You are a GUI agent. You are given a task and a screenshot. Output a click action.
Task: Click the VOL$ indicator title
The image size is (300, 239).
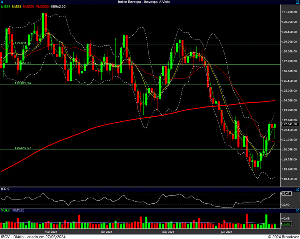tap(5, 211)
